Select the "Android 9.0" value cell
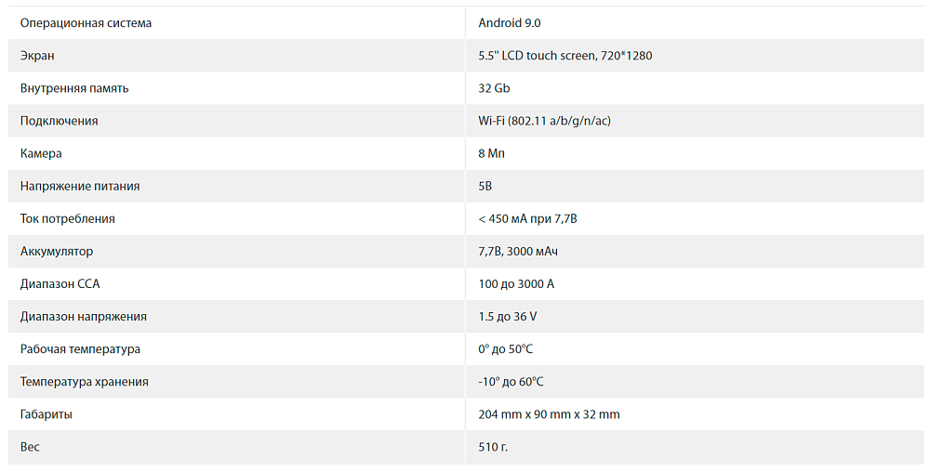The image size is (930, 471). pos(510,23)
